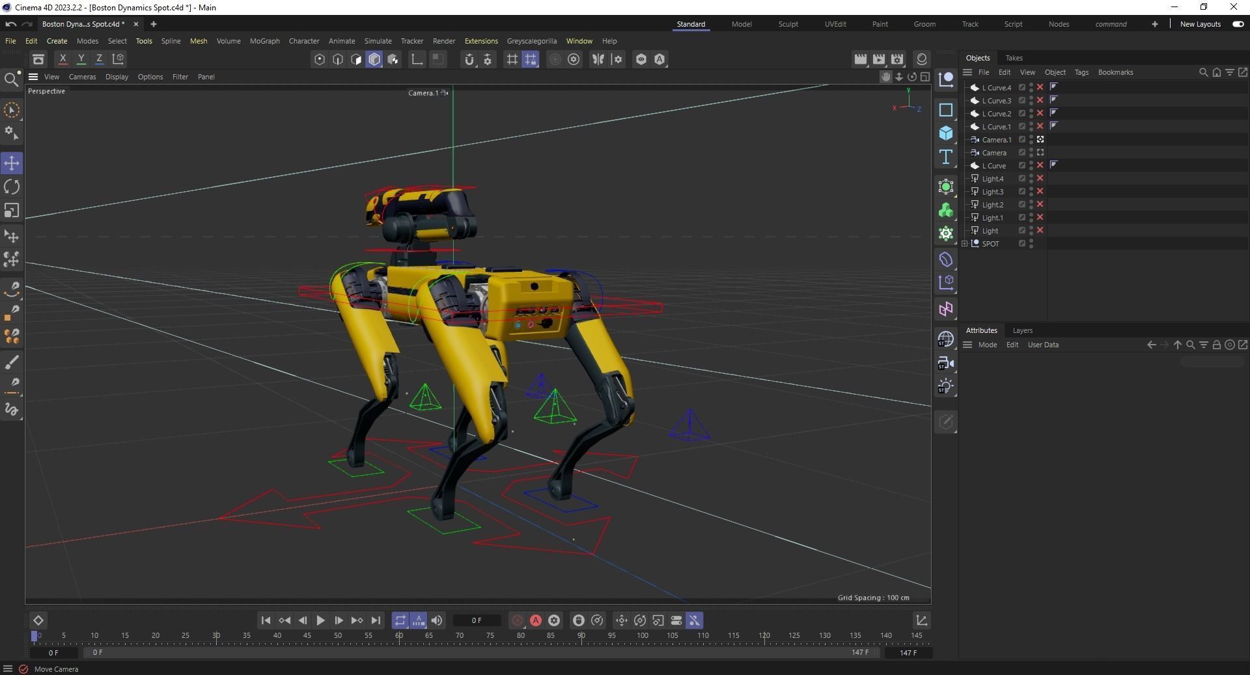The image size is (1250, 675).
Task: Open Attributes Mode menu
Action: [x=987, y=345]
